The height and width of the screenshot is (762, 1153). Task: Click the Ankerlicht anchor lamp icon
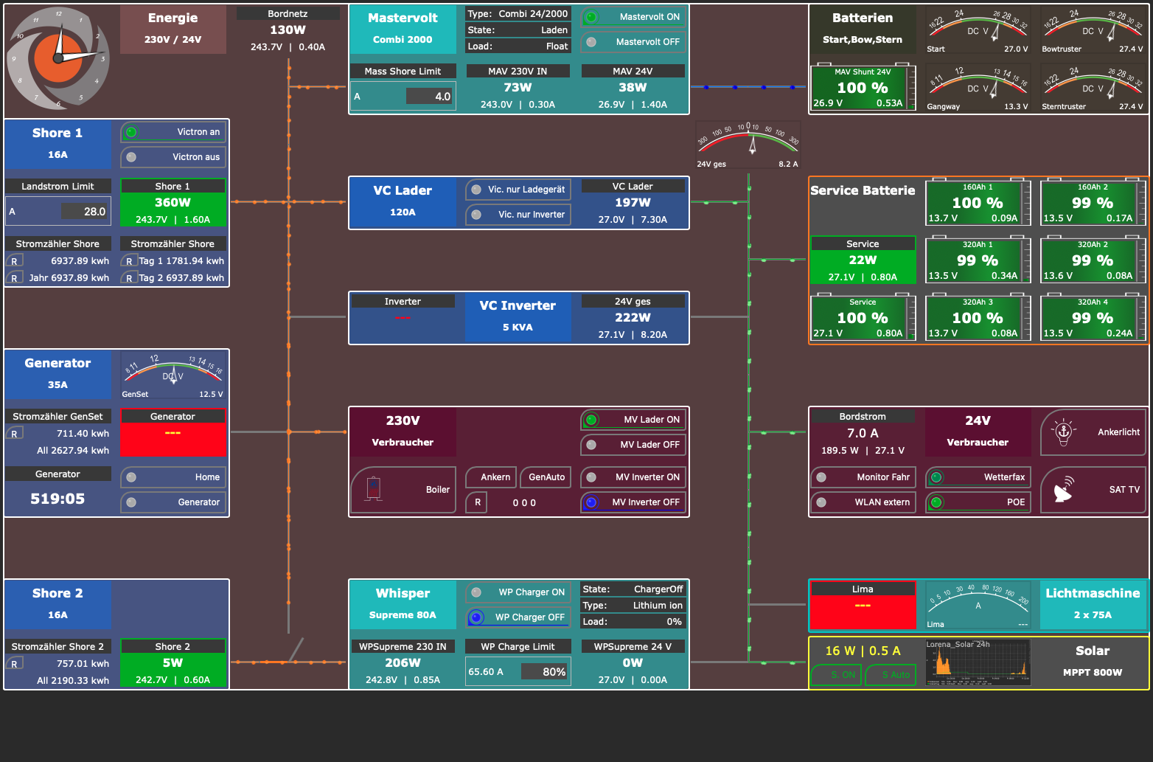pyautogui.click(x=1062, y=432)
